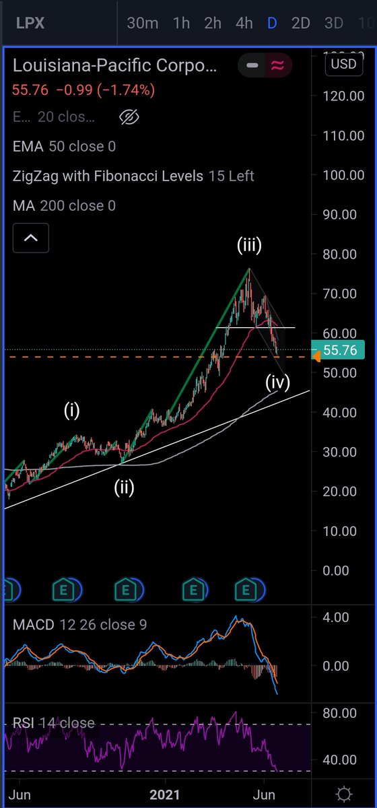Select the (ii) wave label
This screenshot has width=377, height=808.
(123, 487)
